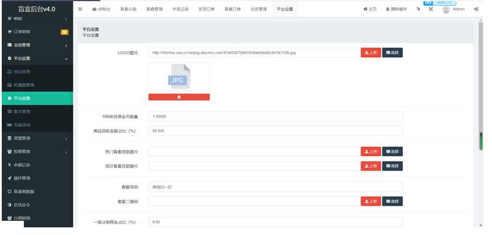
Task: Switch to the 中奖记录 tab
Action: pos(180,9)
